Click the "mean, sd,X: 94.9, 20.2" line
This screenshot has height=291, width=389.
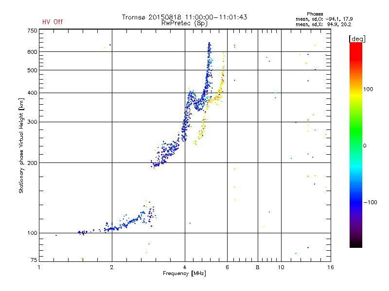[x=323, y=24]
